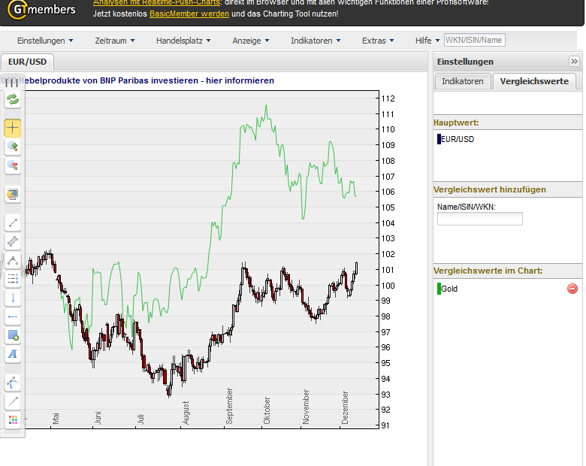Click the 112 value on the price axis
The width and height of the screenshot is (586, 466).
388,98
